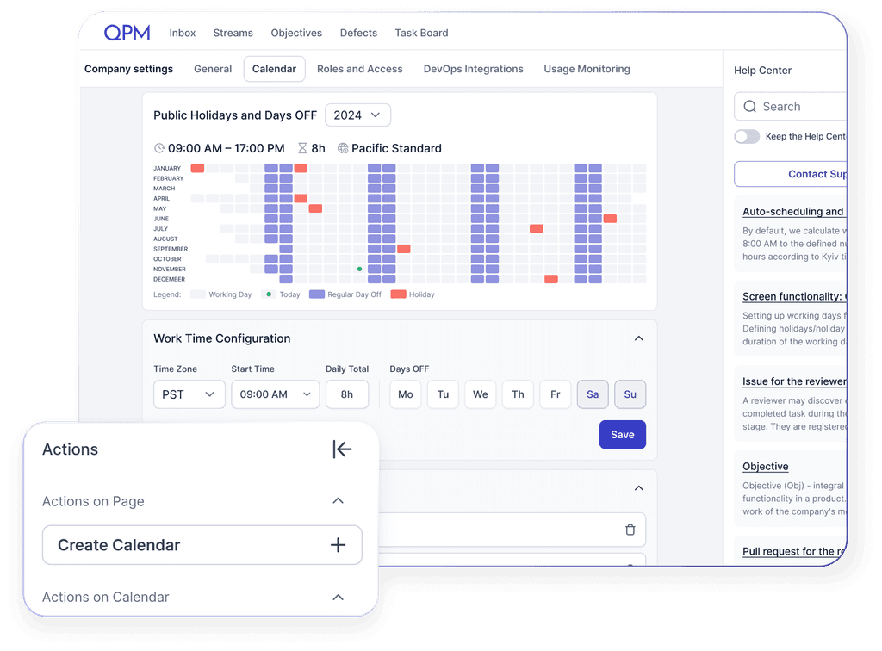Collapse the Work Time Configuration section
This screenshot has height=651, width=882.
[638, 338]
